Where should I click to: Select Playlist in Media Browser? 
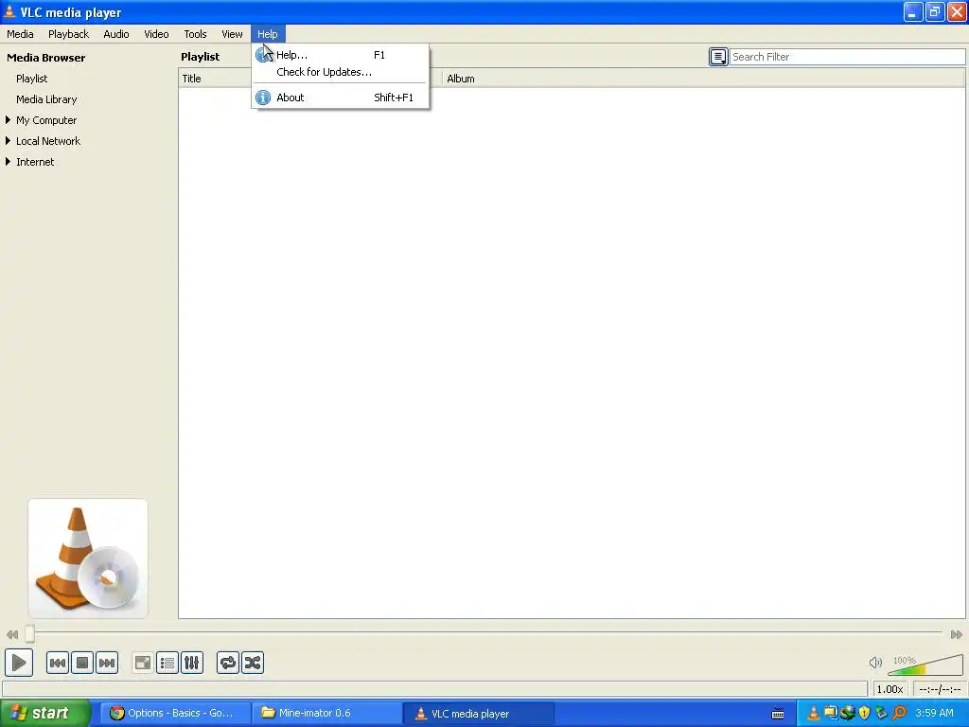(31, 79)
